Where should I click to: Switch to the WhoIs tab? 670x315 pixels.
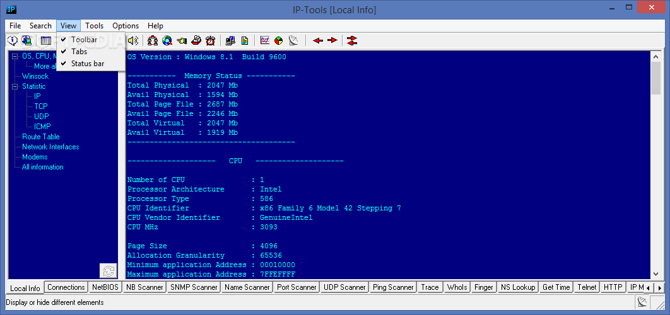coord(457,287)
